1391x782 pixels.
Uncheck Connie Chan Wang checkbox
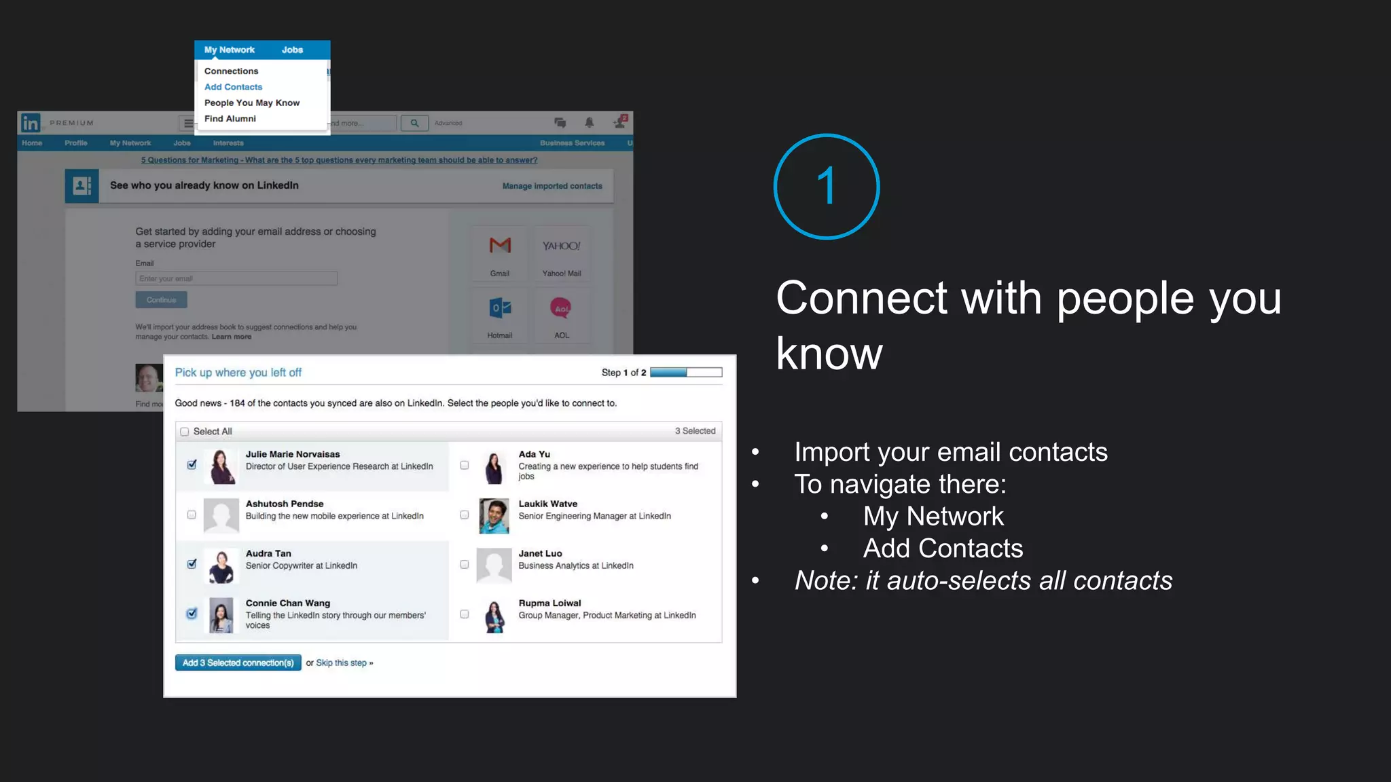pos(192,614)
